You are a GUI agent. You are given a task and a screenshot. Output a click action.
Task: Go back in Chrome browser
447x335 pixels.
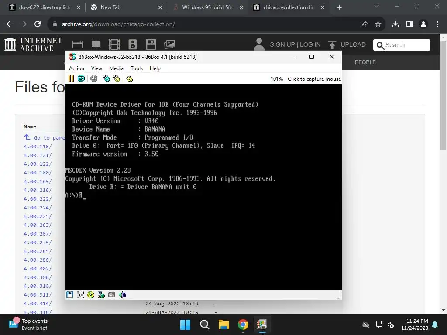(10, 24)
